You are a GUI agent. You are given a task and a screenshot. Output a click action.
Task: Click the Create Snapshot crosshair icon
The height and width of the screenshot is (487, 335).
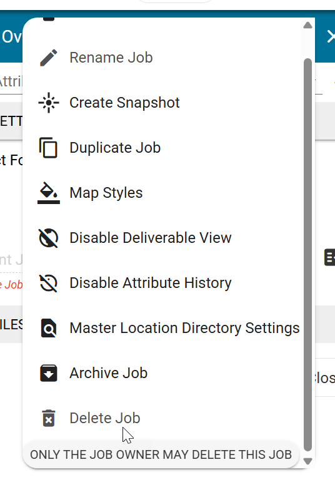[x=49, y=103]
